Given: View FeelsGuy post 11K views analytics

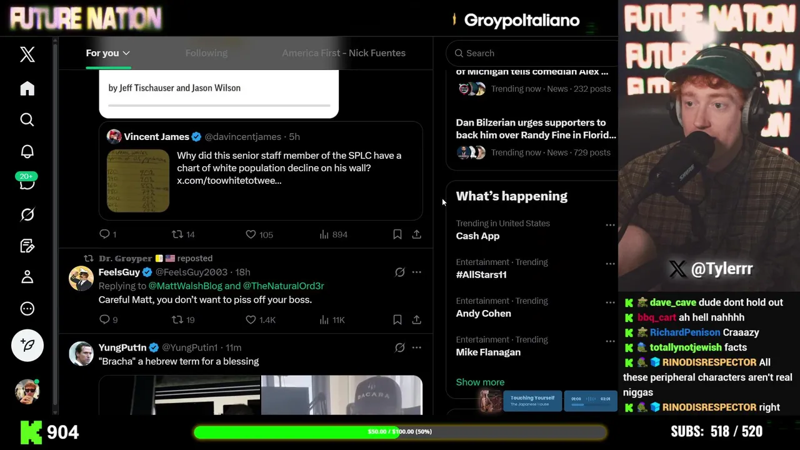Looking at the screenshot, I should click(x=332, y=319).
